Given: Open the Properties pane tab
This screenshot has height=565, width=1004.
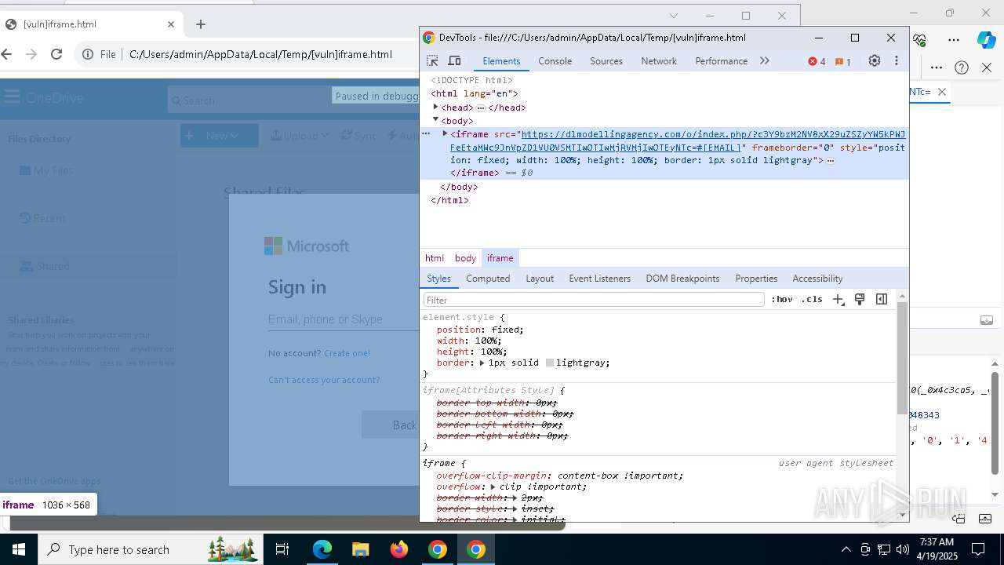Looking at the screenshot, I should 756,279.
